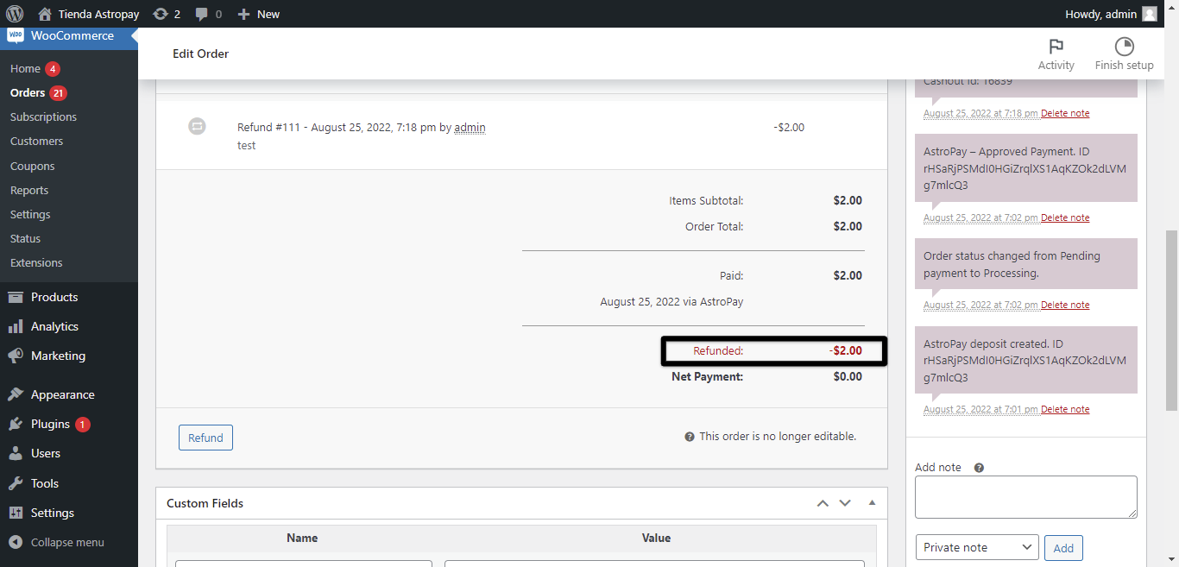Click the Plugins update badge 1
Image resolution: width=1179 pixels, height=567 pixels.
[x=83, y=424]
